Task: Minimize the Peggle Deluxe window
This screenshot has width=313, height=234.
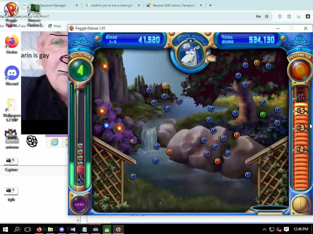Action: pyautogui.click(x=278, y=28)
